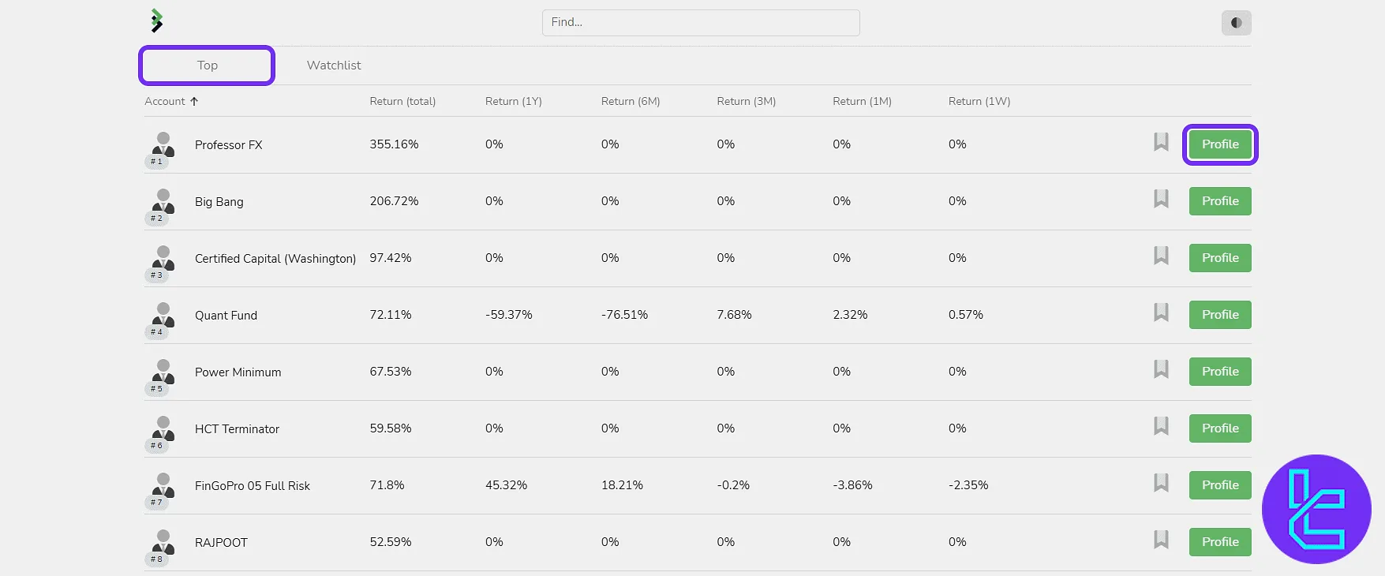
Task: Sort by Account column arrow
Action: 194,102
